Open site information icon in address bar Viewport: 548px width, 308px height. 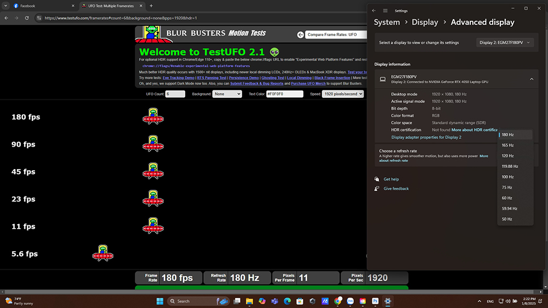pos(39,18)
